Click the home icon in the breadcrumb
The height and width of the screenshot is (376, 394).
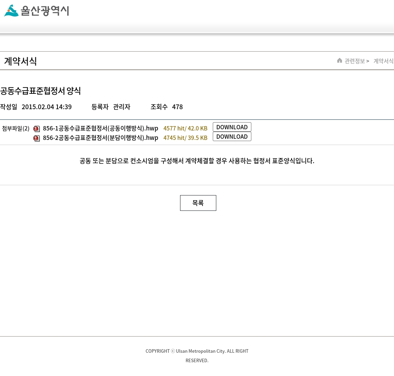click(340, 60)
